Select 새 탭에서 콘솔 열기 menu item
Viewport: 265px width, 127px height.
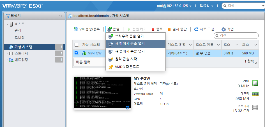click(x=135, y=52)
